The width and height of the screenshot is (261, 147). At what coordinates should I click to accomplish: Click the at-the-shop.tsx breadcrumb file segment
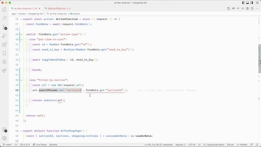tap(57, 13)
